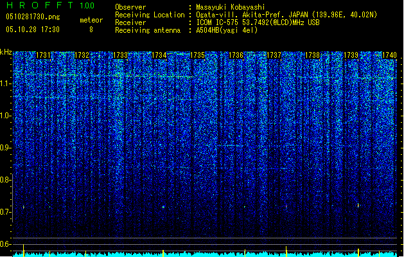Viewport: 404px width, 257px height.
Task: Click the 'Observer' label
Action: pos(130,7)
